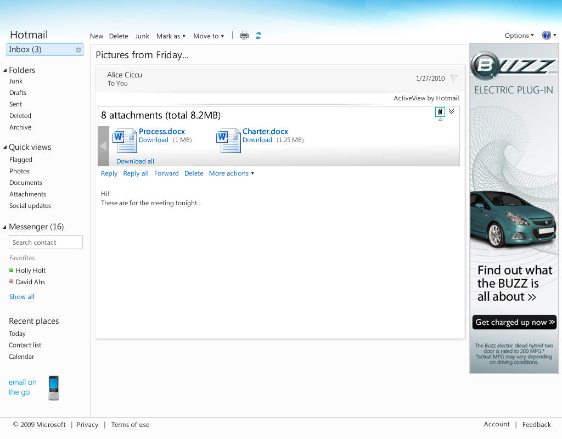Open Inbox settings gear icon
The width and height of the screenshot is (562, 439).
pos(78,50)
